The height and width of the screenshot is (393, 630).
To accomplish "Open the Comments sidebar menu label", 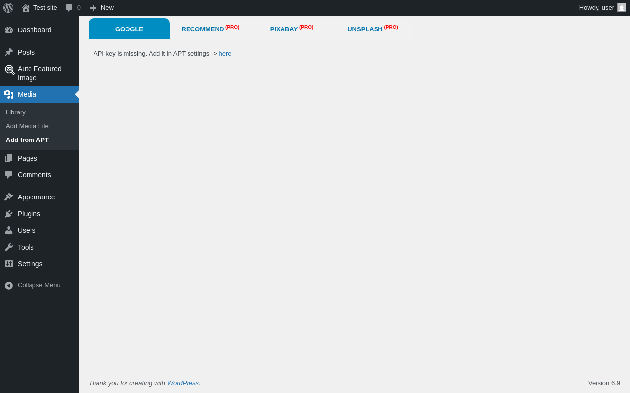I will pyautogui.click(x=34, y=175).
